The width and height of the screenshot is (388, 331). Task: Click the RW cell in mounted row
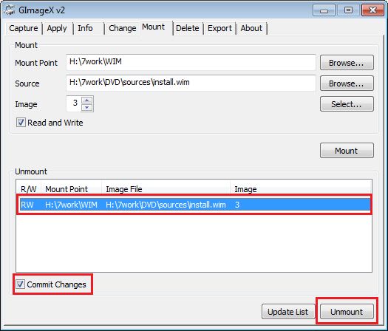pyautogui.click(x=27, y=205)
